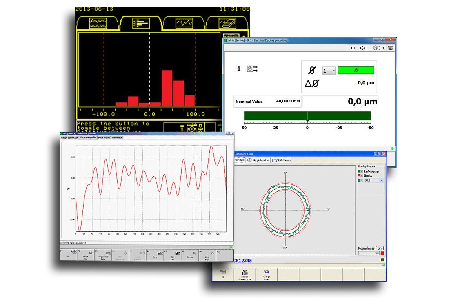Open the rightmost yellow tab icon
The image size is (449, 299).
click(x=227, y=23)
